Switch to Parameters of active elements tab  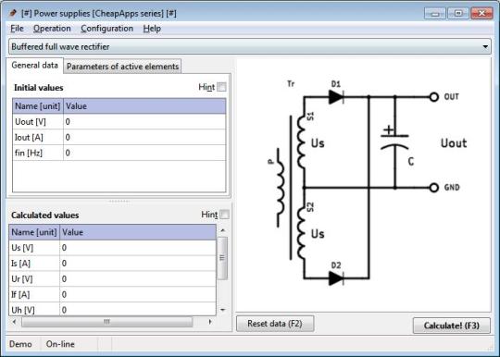click(x=122, y=67)
